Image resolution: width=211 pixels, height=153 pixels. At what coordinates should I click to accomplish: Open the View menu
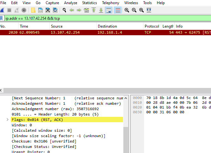tap(26, 3)
